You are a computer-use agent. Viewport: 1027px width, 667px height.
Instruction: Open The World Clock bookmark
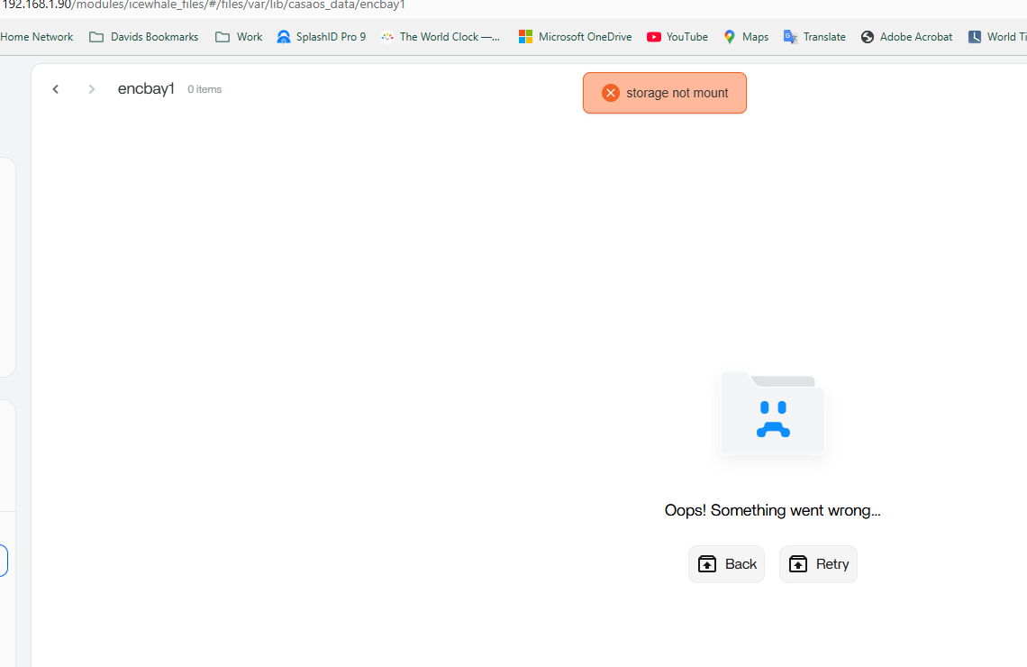[x=441, y=37]
